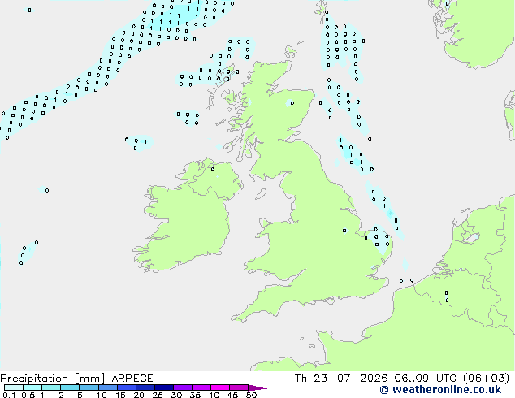Click the 'Precipitation [mm]' title text

52,379
